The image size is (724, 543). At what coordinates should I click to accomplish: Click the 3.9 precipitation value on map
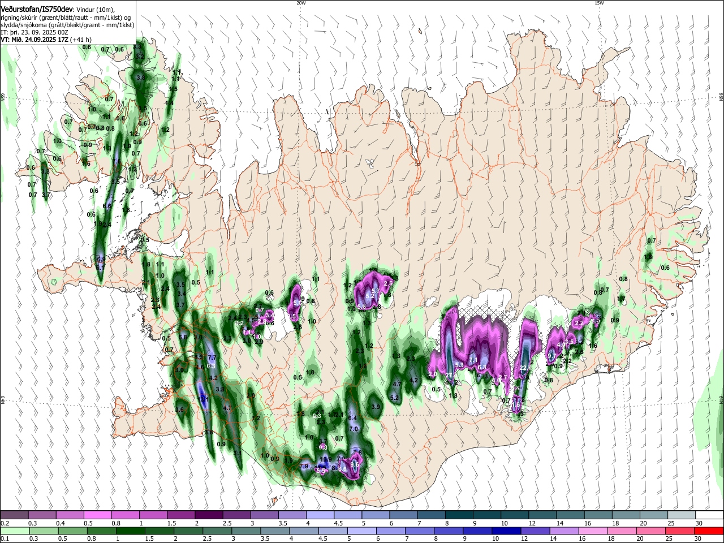376,407
